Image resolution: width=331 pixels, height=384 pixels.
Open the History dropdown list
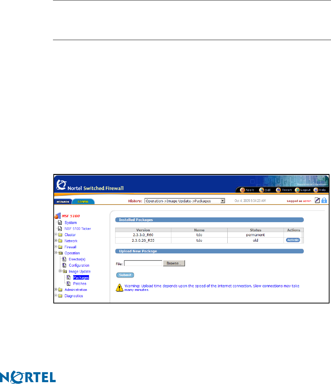(223, 201)
